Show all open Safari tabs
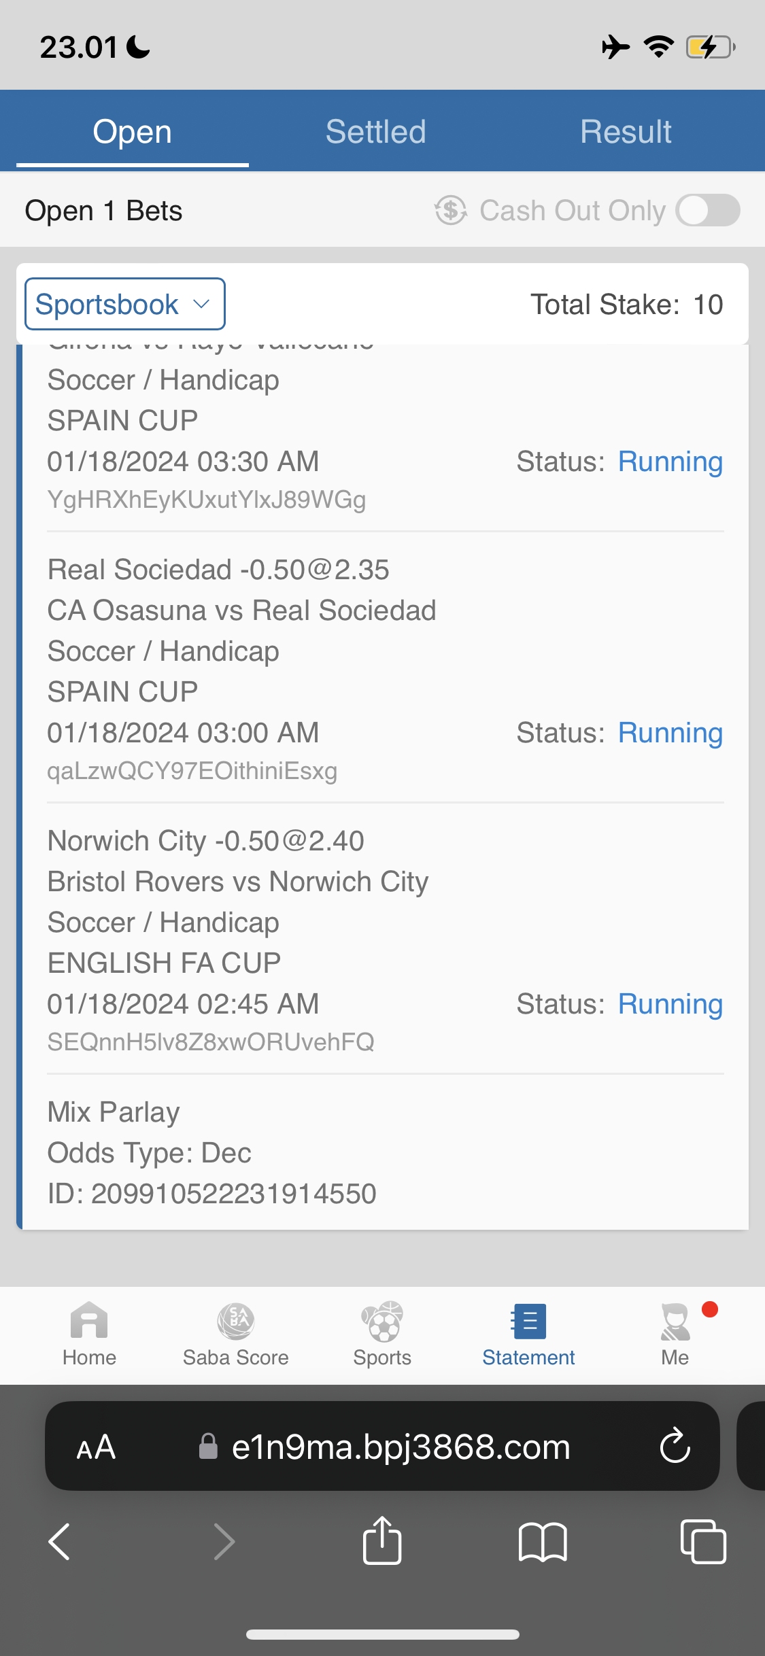765x1656 pixels. point(703,1540)
